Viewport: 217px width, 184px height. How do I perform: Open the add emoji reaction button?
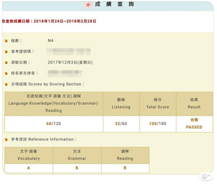pyautogui.click(x=206, y=176)
